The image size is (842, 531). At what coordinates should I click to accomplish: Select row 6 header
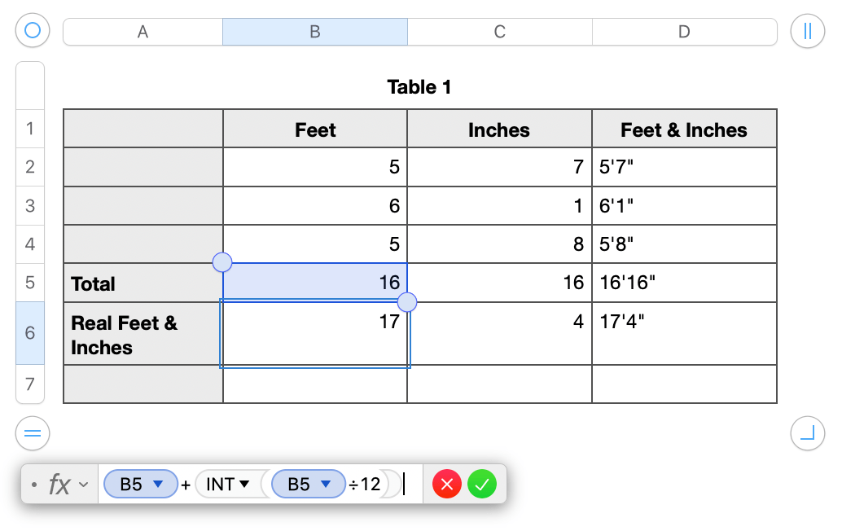coord(29,334)
